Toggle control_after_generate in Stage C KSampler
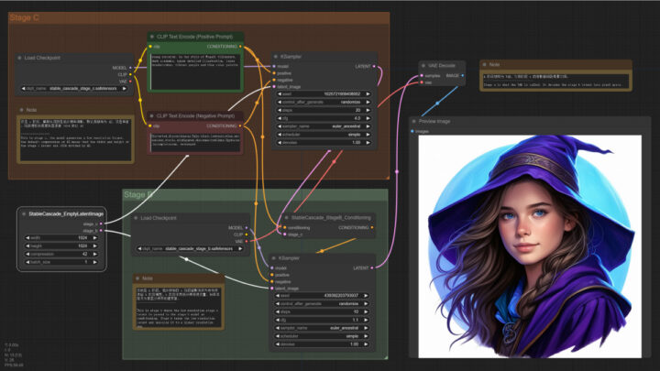Image resolution: width=660 pixels, height=371 pixels. click(x=324, y=102)
